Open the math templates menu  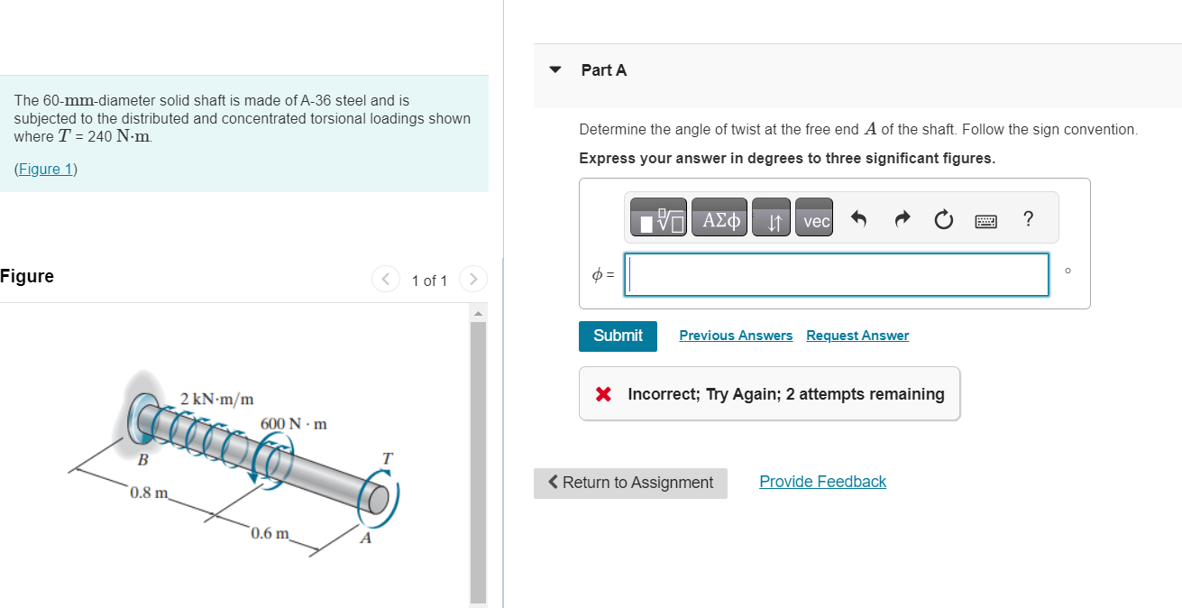pos(656,216)
